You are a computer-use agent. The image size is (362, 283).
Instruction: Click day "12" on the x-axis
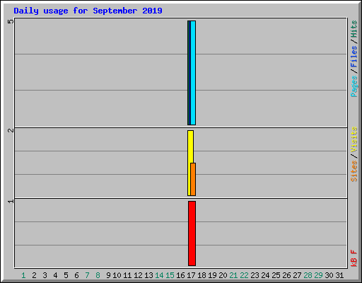[x=138, y=275]
